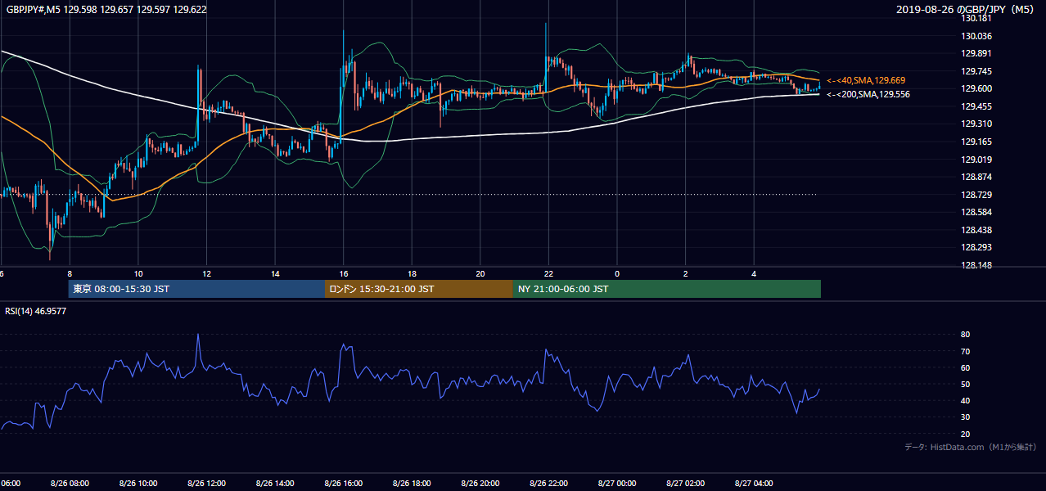Click price axis label 129.455
Viewport: 1046px width, 491px height.
click(977, 106)
